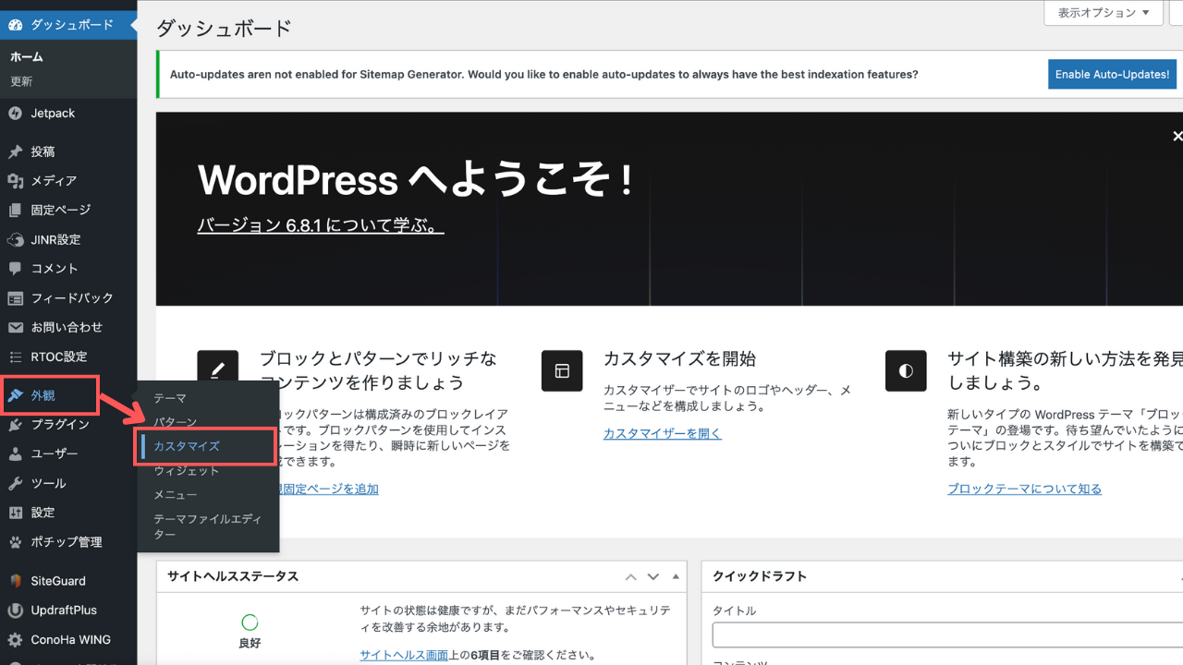Click the Jetpack lightning icon
1183x665 pixels.
pyautogui.click(x=15, y=114)
